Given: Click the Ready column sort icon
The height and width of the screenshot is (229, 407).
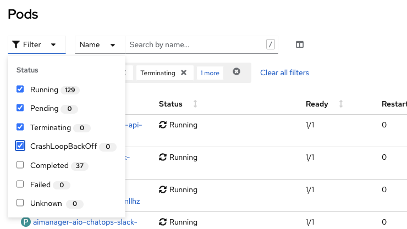Looking at the screenshot, I should 341,104.
